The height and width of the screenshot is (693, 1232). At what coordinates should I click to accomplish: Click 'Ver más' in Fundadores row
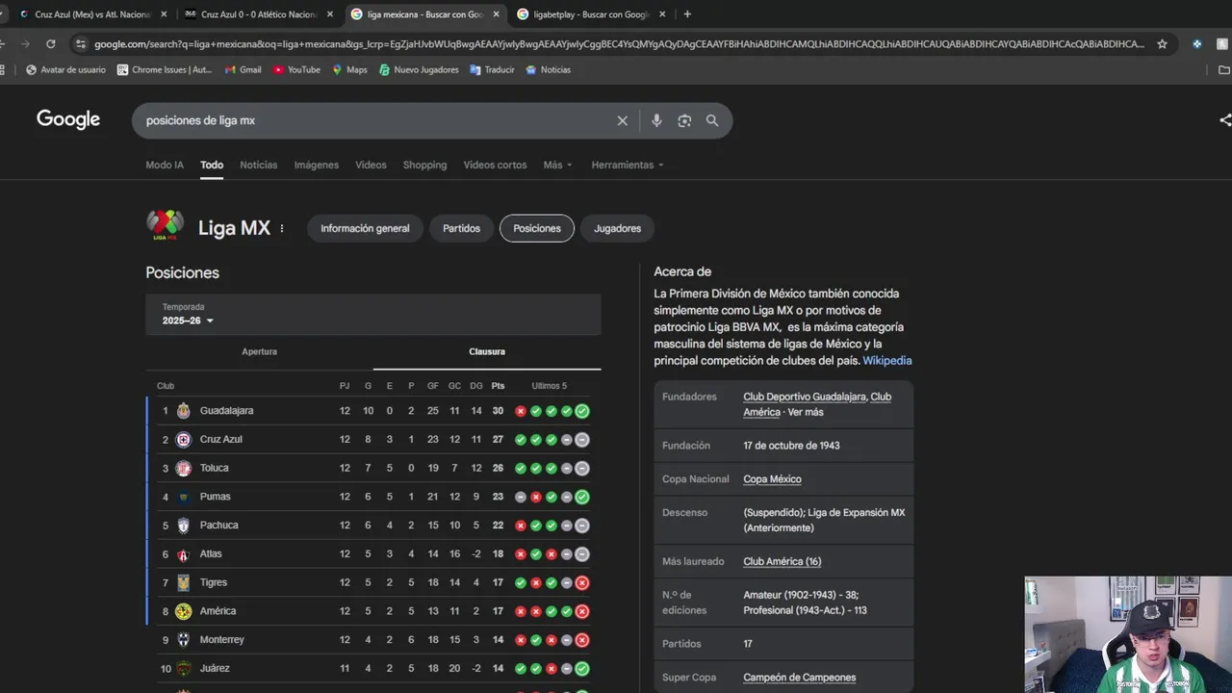pos(806,412)
